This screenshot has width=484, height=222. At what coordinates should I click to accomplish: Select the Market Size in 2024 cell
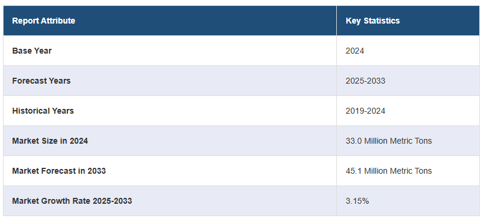click(170, 141)
